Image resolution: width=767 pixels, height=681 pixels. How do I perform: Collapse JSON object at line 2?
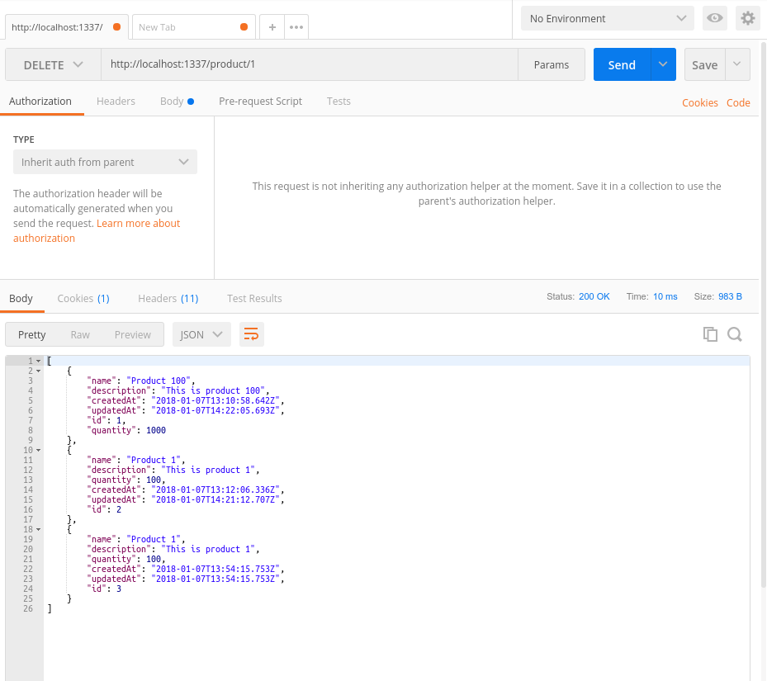click(x=38, y=371)
